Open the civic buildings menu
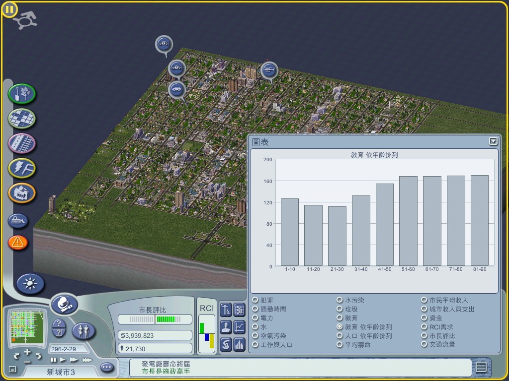 click(x=22, y=193)
